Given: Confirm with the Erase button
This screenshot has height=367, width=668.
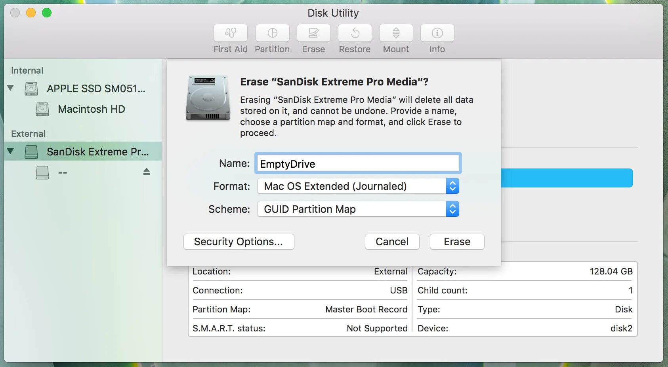Looking at the screenshot, I should point(457,242).
